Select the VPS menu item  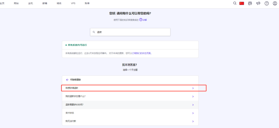(x=73, y=3)
